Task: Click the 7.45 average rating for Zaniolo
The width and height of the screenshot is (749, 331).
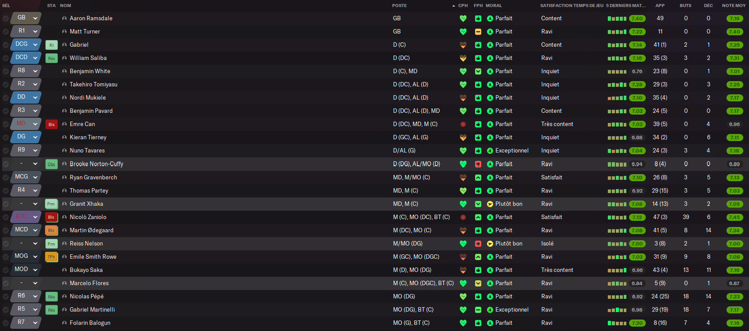Action: (734, 217)
